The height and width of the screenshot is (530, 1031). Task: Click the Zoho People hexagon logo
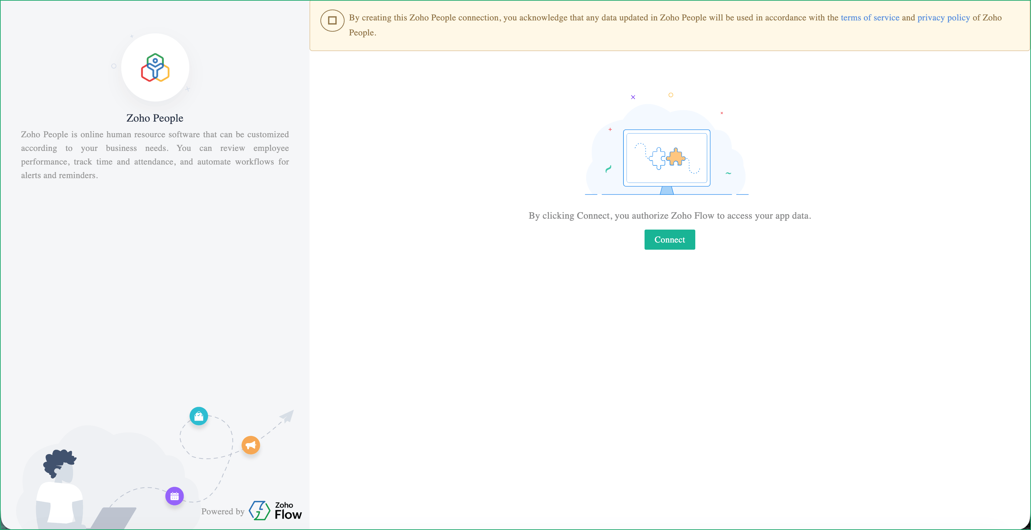[x=155, y=68]
